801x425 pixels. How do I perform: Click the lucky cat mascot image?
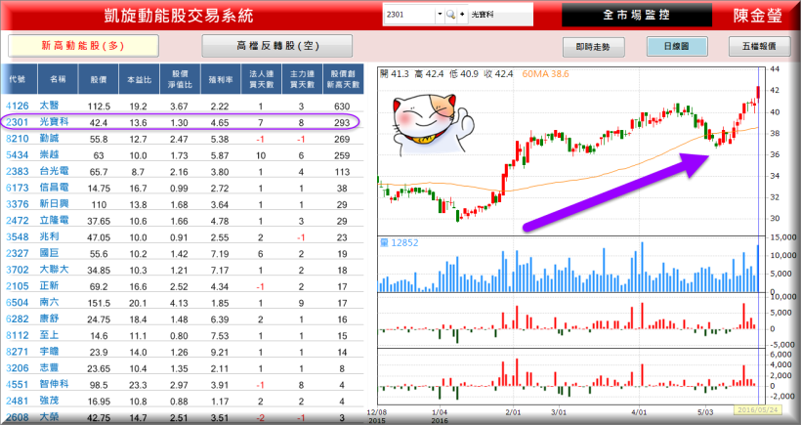(x=432, y=124)
